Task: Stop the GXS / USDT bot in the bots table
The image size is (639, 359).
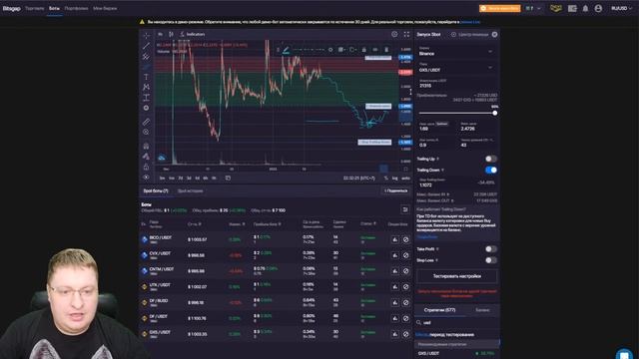Action: [406, 334]
